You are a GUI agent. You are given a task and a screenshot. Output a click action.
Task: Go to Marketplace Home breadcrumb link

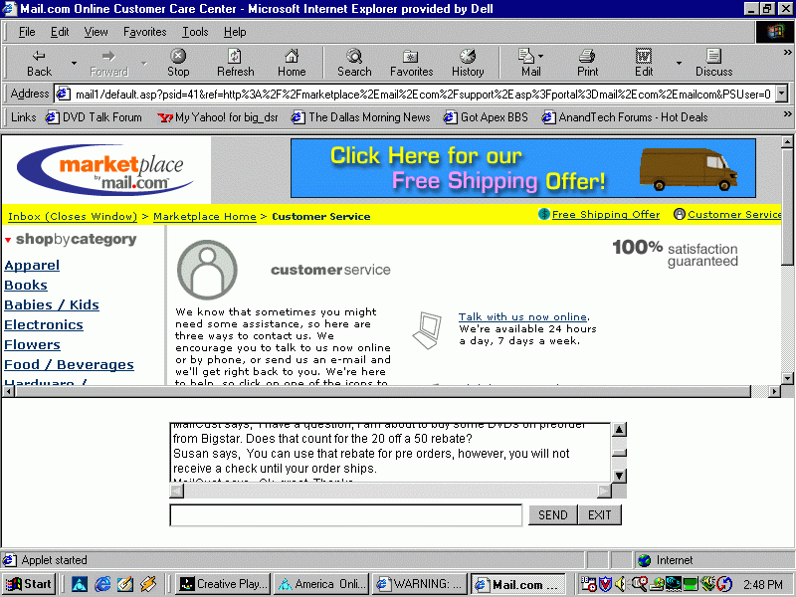[205, 217]
